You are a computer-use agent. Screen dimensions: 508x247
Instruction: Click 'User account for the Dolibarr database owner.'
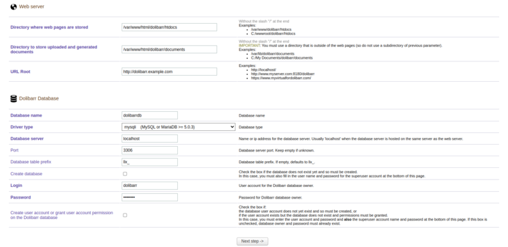click(276, 186)
